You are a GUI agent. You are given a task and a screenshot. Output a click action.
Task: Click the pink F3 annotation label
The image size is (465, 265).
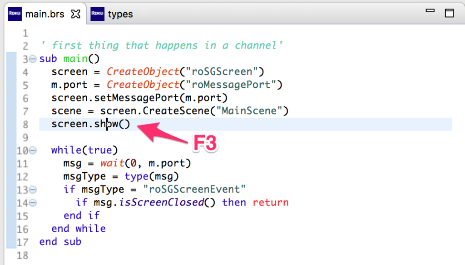[204, 144]
